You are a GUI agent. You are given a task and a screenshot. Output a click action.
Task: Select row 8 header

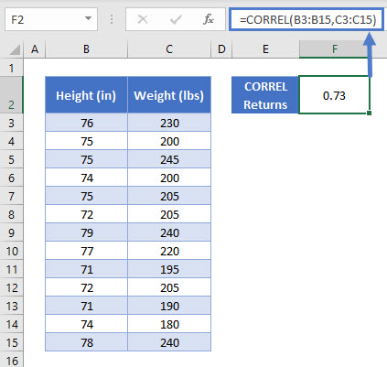12,214
